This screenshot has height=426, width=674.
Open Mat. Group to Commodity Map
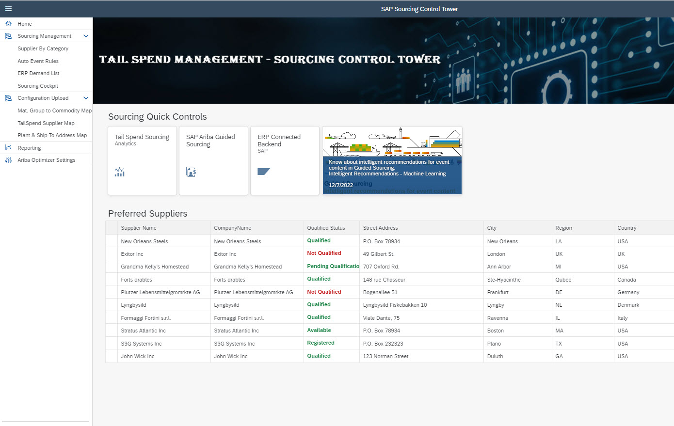(x=55, y=110)
